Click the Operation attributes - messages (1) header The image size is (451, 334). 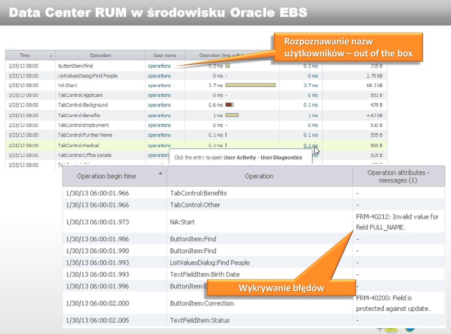point(398,176)
